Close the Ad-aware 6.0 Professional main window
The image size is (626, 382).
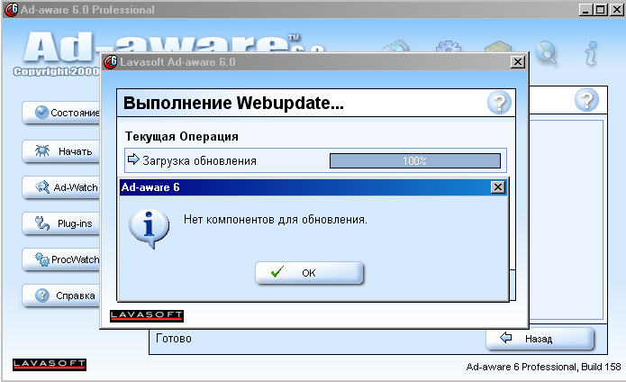coord(616,10)
